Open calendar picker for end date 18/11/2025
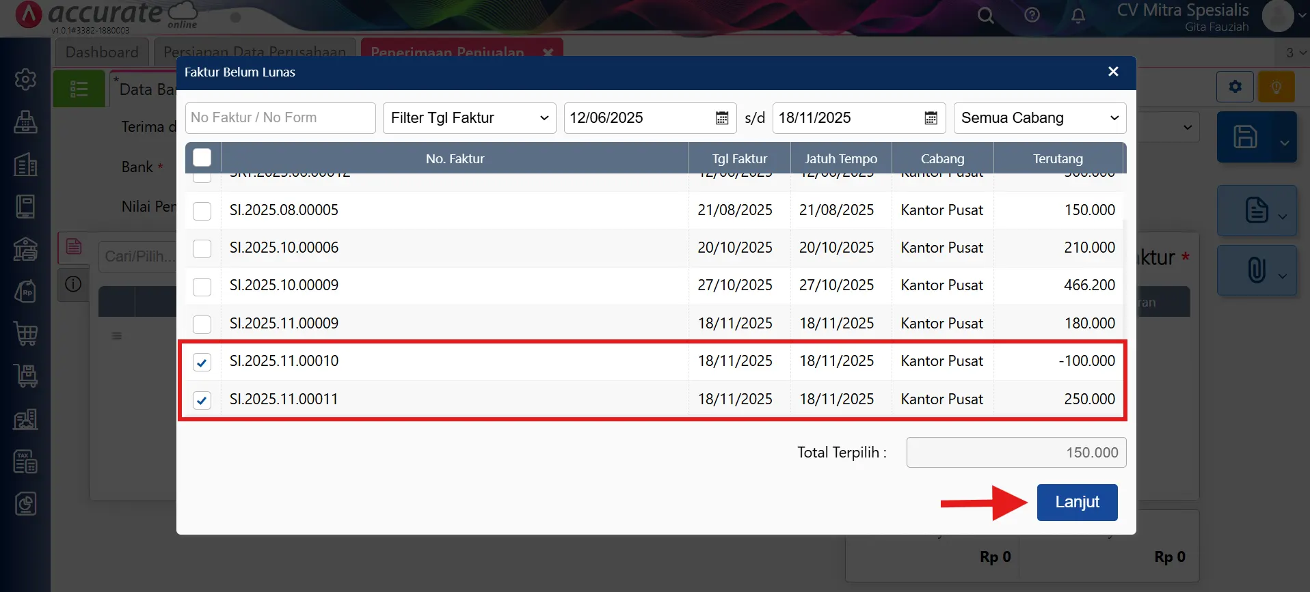The width and height of the screenshot is (1310, 592). pos(931,118)
